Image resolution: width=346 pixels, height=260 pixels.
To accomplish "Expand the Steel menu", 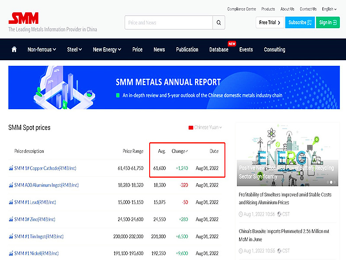I will pyautogui.click(x=74, y=49).
